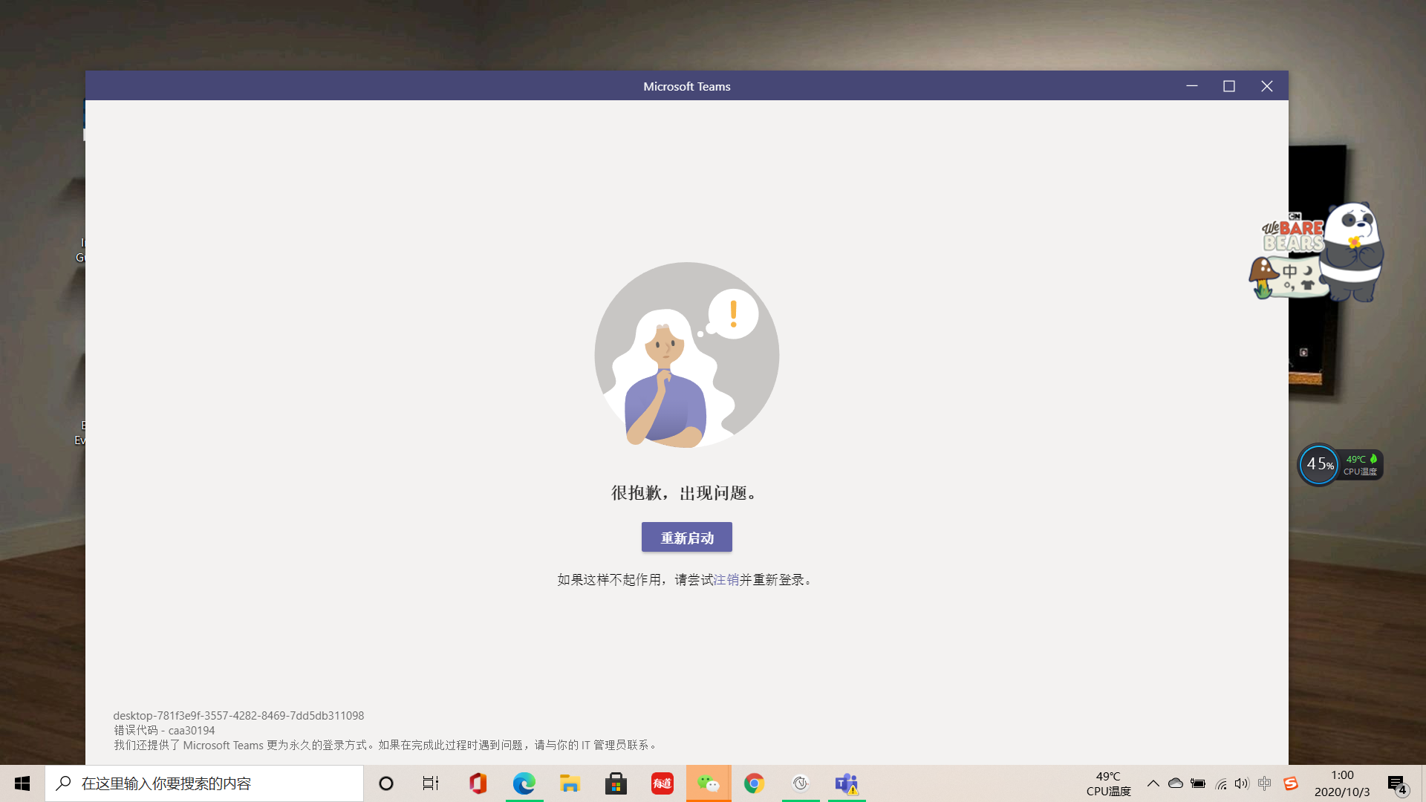Open network Wi-Fi tray icon
Screen dimensions: 1426x802
(1220, 783)
